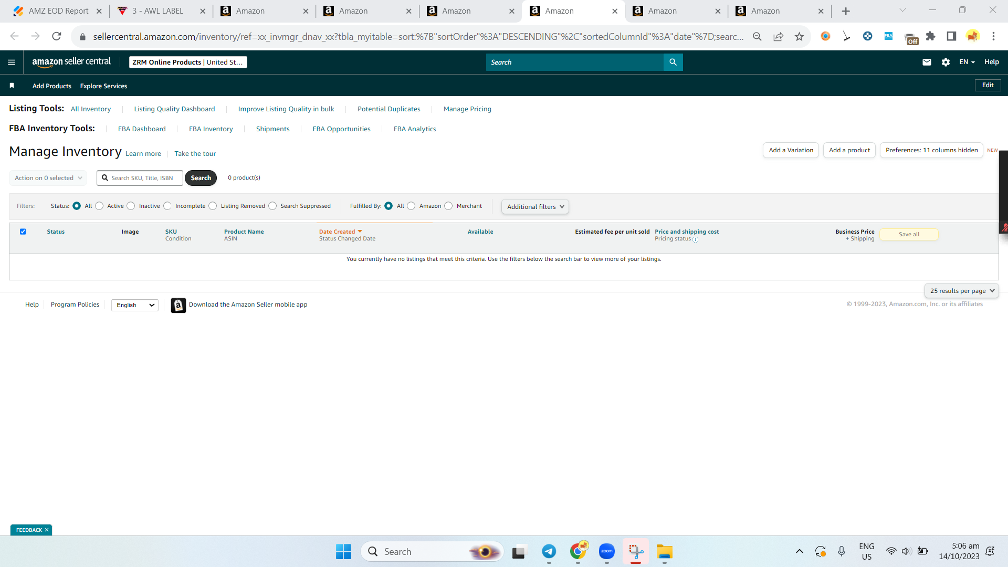The height and width of the screenshot is (567, 1008).
Task: Expand the Additional filters dropdown
Action: (x=535, y=207)
